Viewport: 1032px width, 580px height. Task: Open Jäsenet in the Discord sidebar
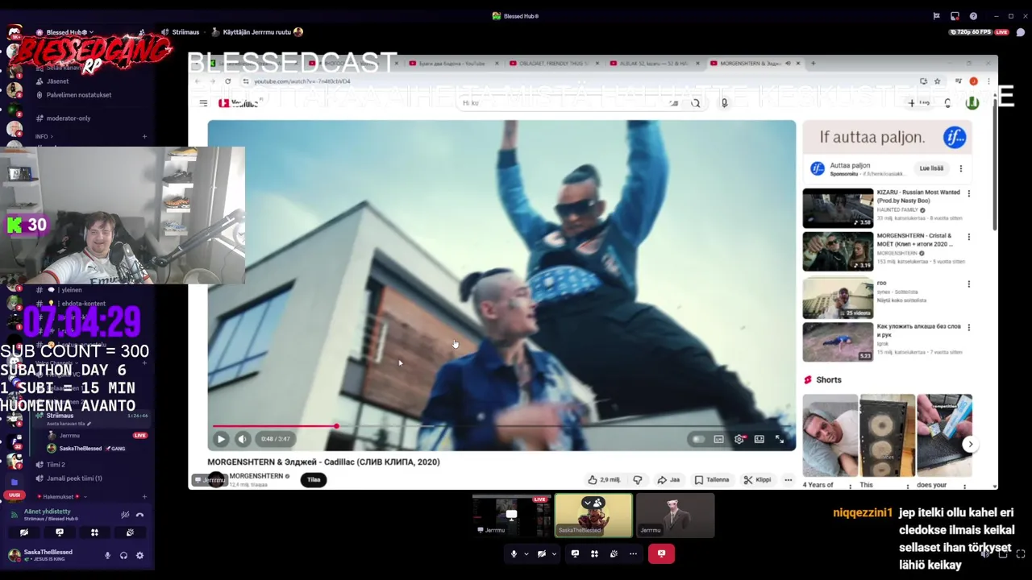57,81
